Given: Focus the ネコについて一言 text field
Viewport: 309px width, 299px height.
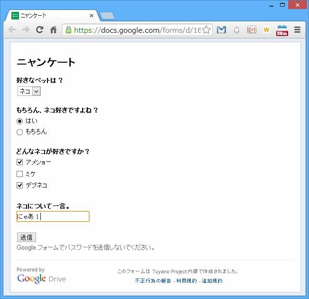Looking at the screenshot, I should click(x=53, y=216).
